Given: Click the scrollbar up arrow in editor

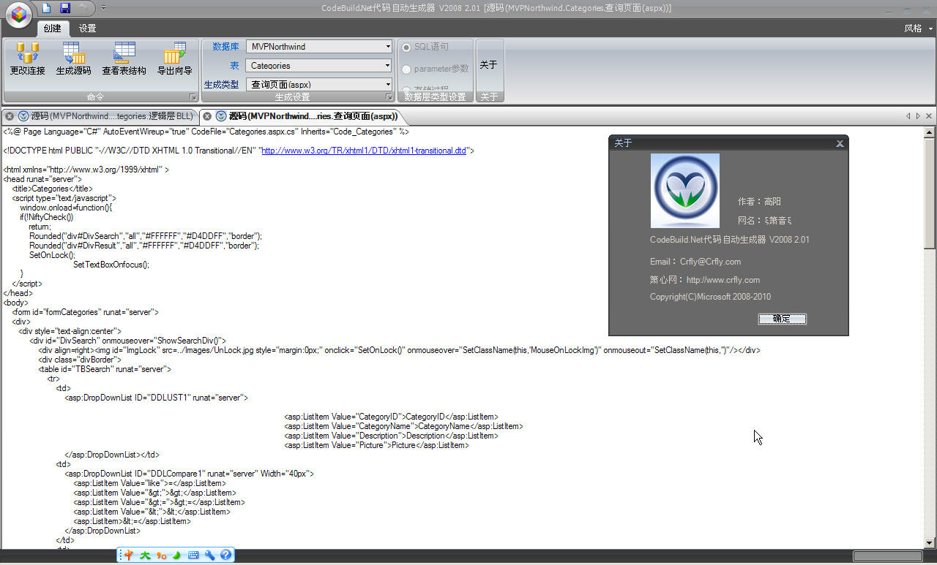Looking at the screenshot, I should 930,132.
